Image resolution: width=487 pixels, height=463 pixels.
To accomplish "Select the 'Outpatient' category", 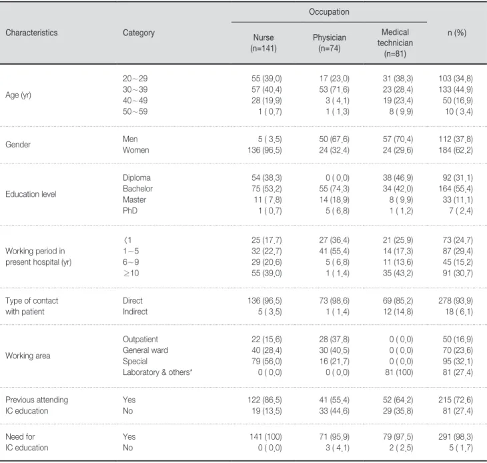I will pos(140,339).
